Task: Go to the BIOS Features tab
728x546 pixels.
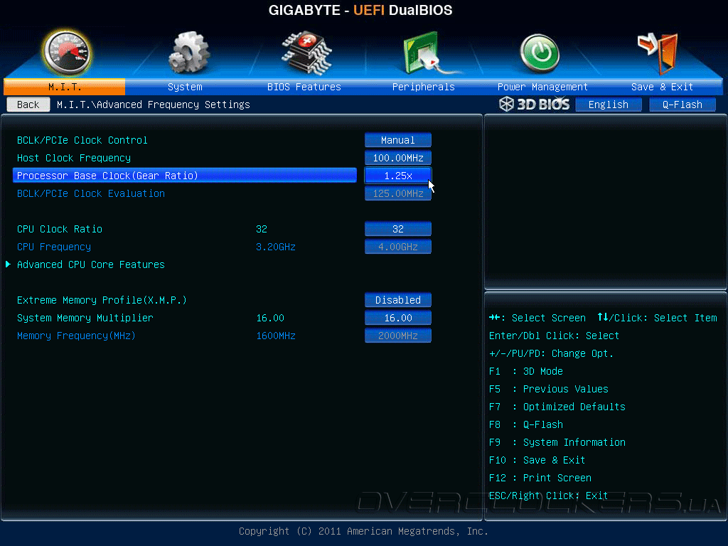Action: tap(304, 87)
